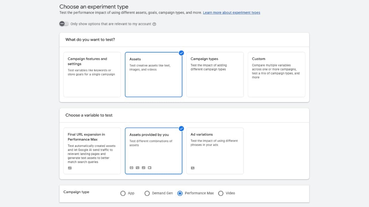This screenshot has width=369, height=207.
Task: Select the Campaign features and settings card
Action: click(92, 74)
